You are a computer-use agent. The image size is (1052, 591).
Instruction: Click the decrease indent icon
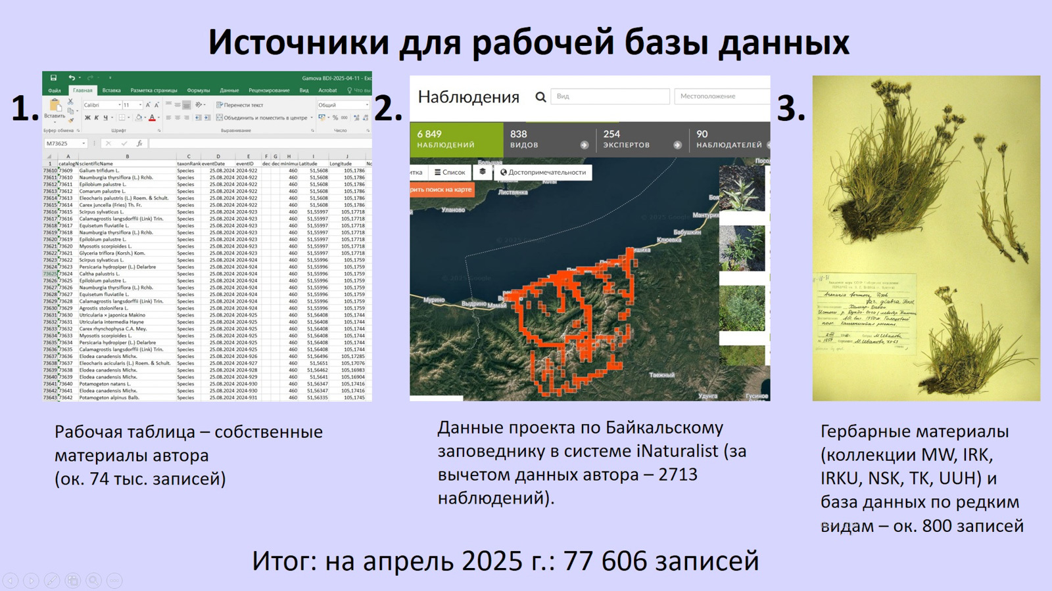coord(199,118)
